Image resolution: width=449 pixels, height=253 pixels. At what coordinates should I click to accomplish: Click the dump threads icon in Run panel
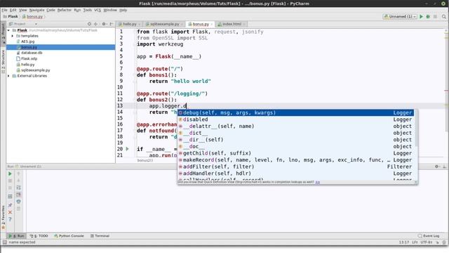[10, 197]
